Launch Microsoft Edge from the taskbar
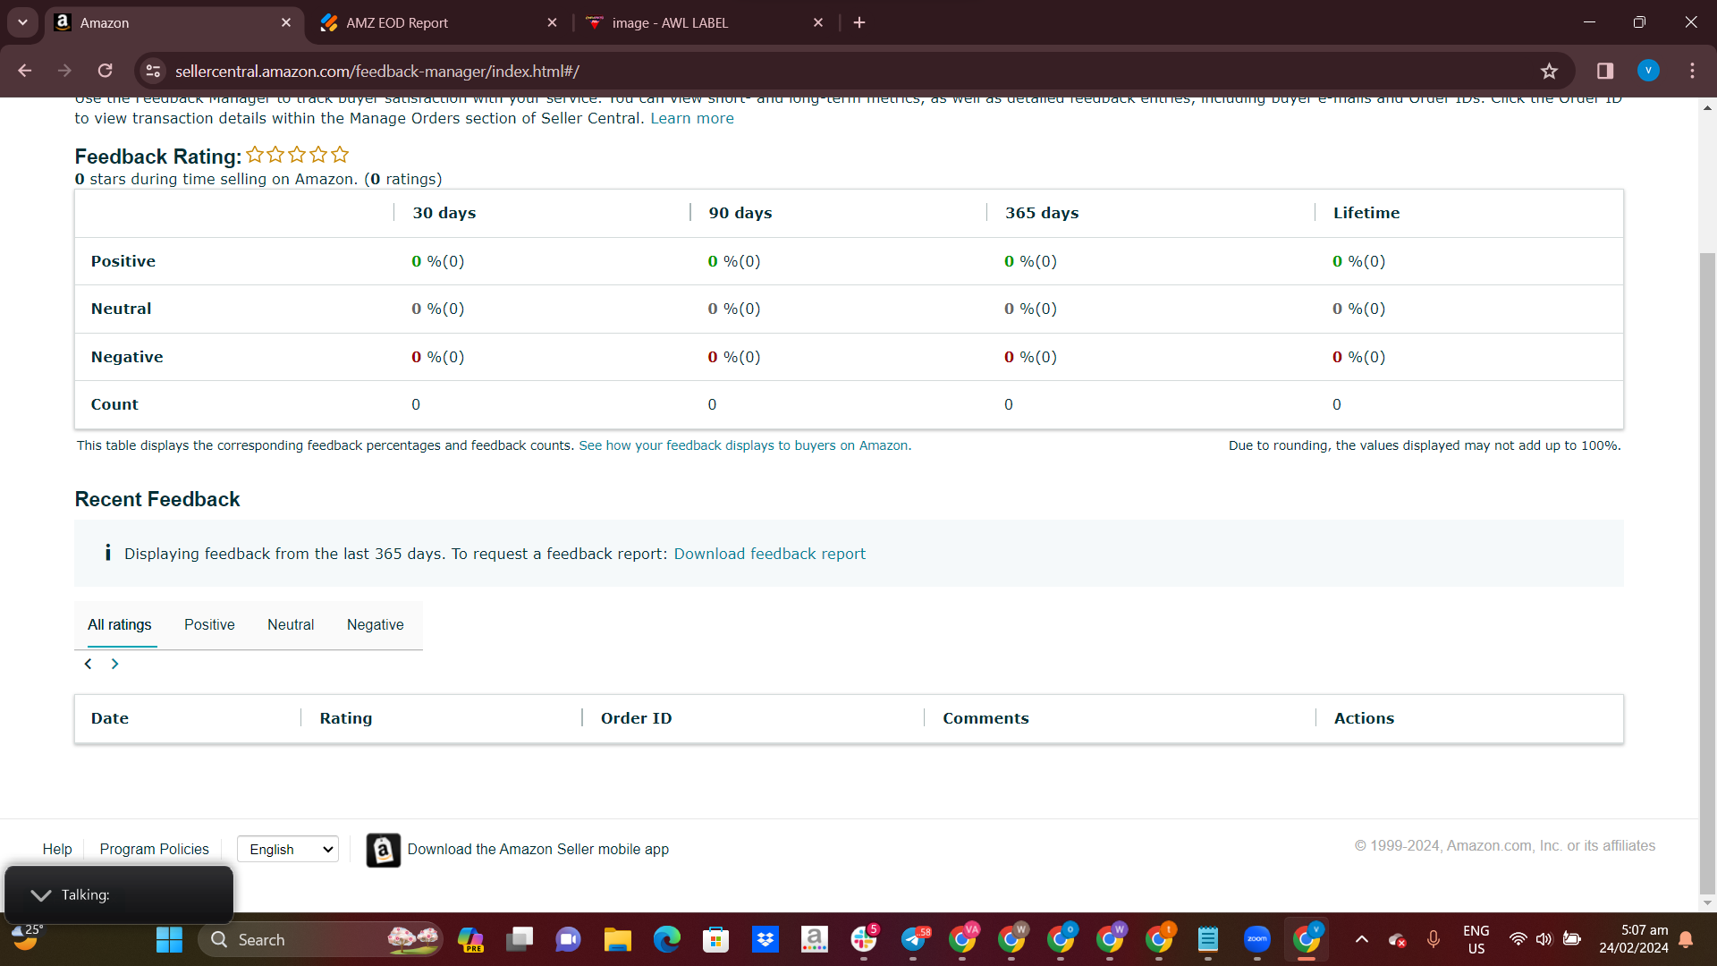This screenshot has width=1717, height=966. click(666, 940)
